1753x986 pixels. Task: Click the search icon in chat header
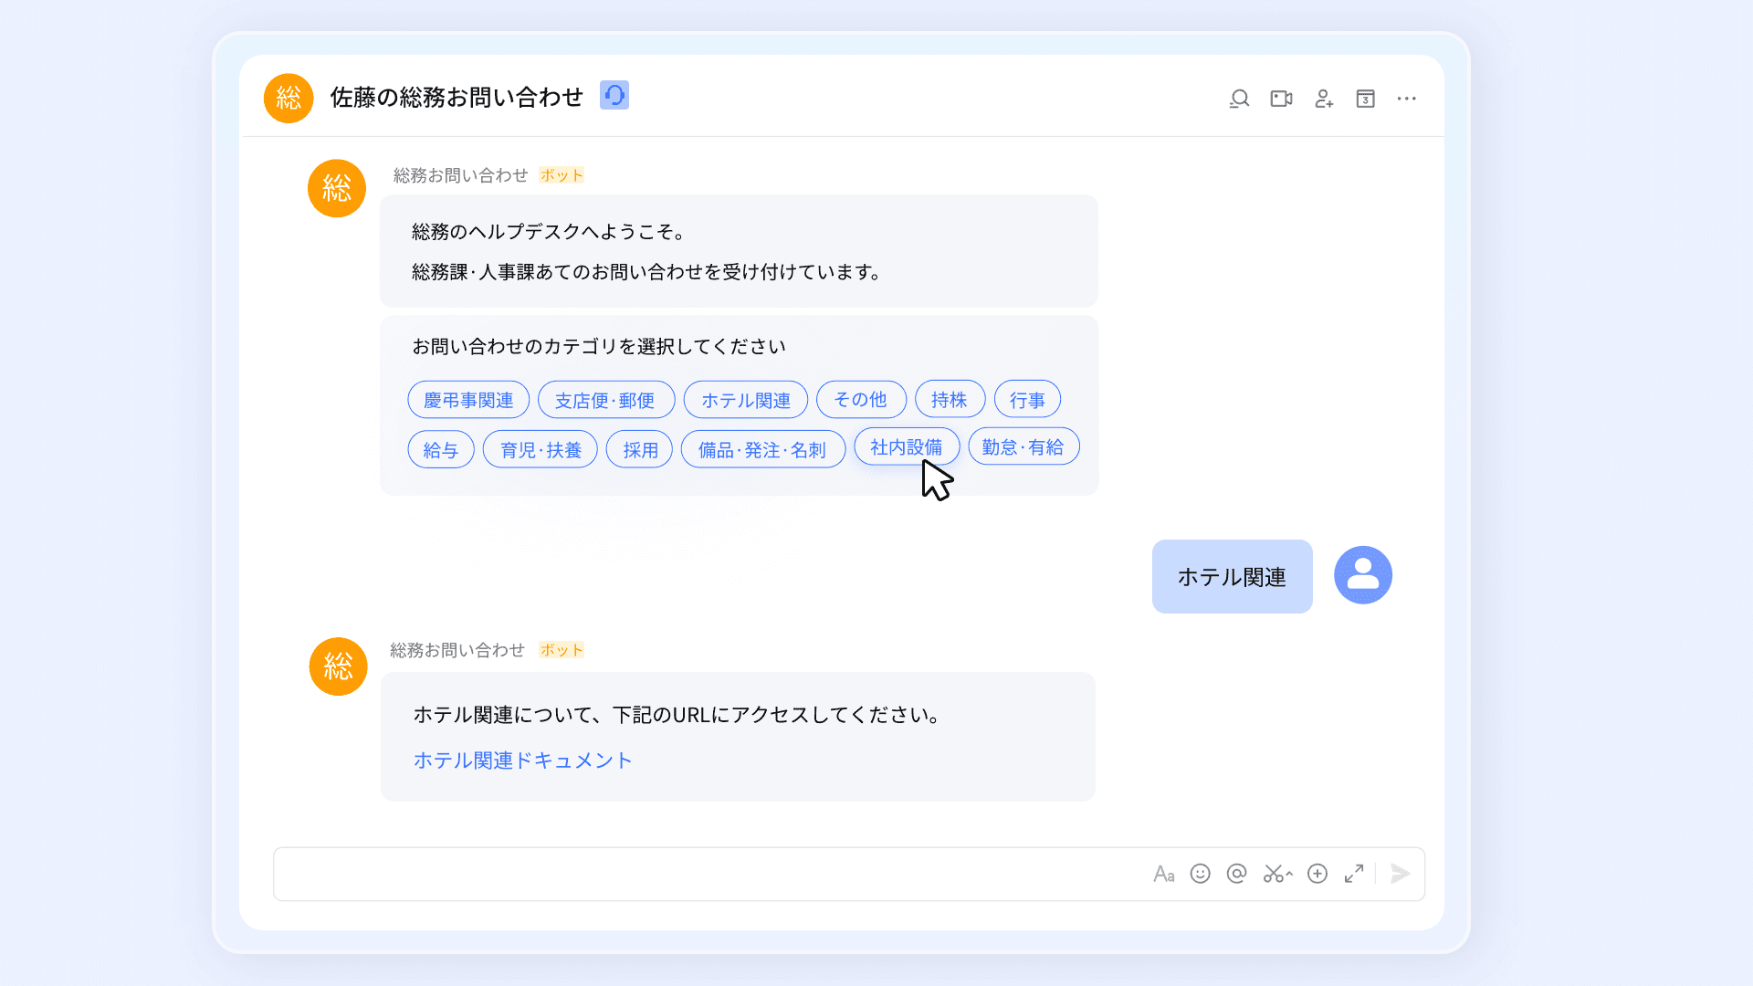(1239, 99)
